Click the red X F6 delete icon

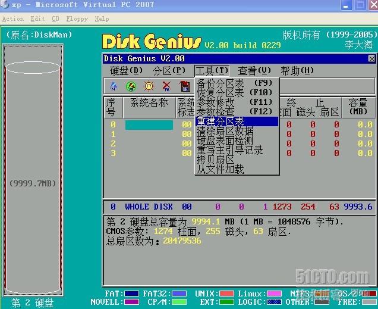[166, 86]
